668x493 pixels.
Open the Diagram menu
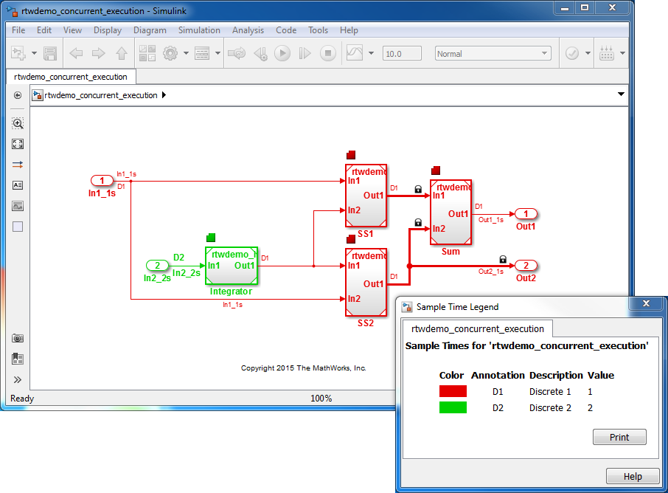[150, 30]
